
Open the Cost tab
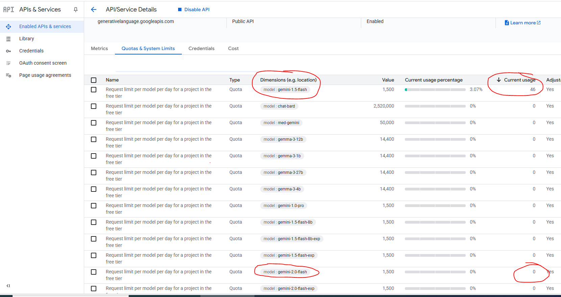pos(233,48)
